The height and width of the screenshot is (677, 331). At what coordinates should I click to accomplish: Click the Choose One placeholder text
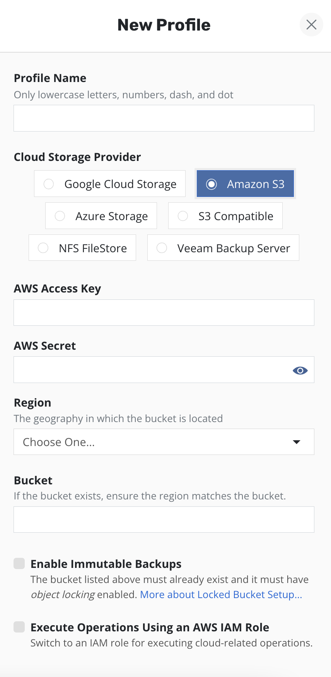(59, 442)
